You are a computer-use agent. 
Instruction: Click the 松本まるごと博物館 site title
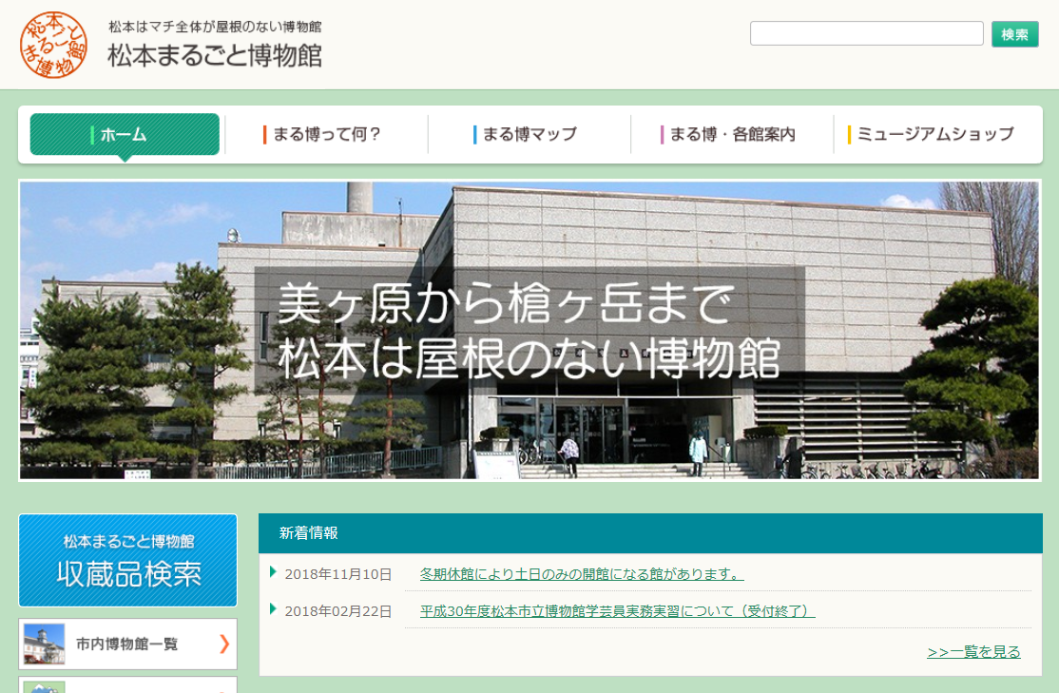(x=215, y=56)
